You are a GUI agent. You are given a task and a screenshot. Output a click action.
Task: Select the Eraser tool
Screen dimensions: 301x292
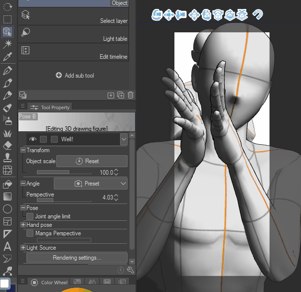7,146
